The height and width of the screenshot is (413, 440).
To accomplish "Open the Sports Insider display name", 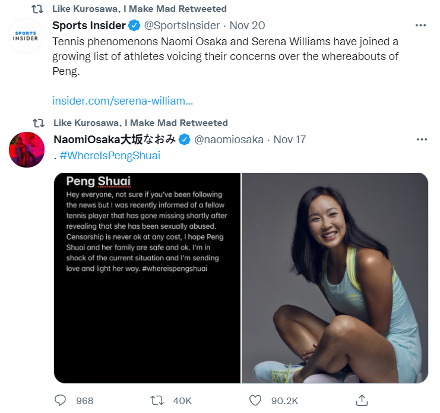I will tap(89, 26).
